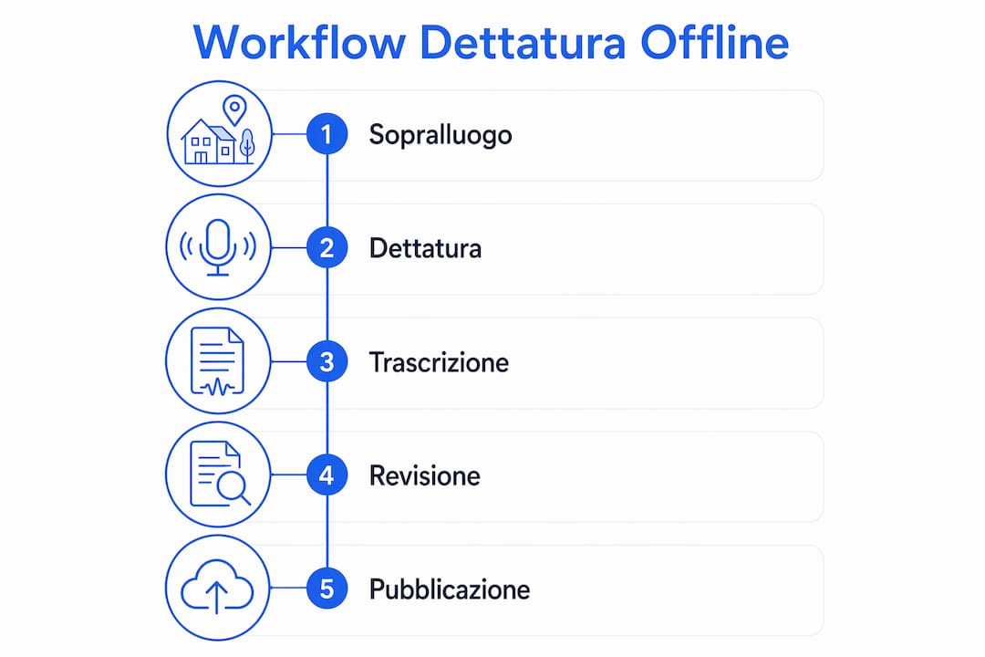Click the document with waveform transcription icon
Screen dimensions: 985x657
[x=218, y=360]
